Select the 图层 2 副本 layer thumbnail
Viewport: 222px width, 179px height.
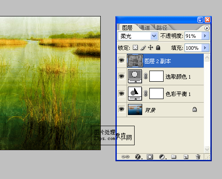click(135, 60)
